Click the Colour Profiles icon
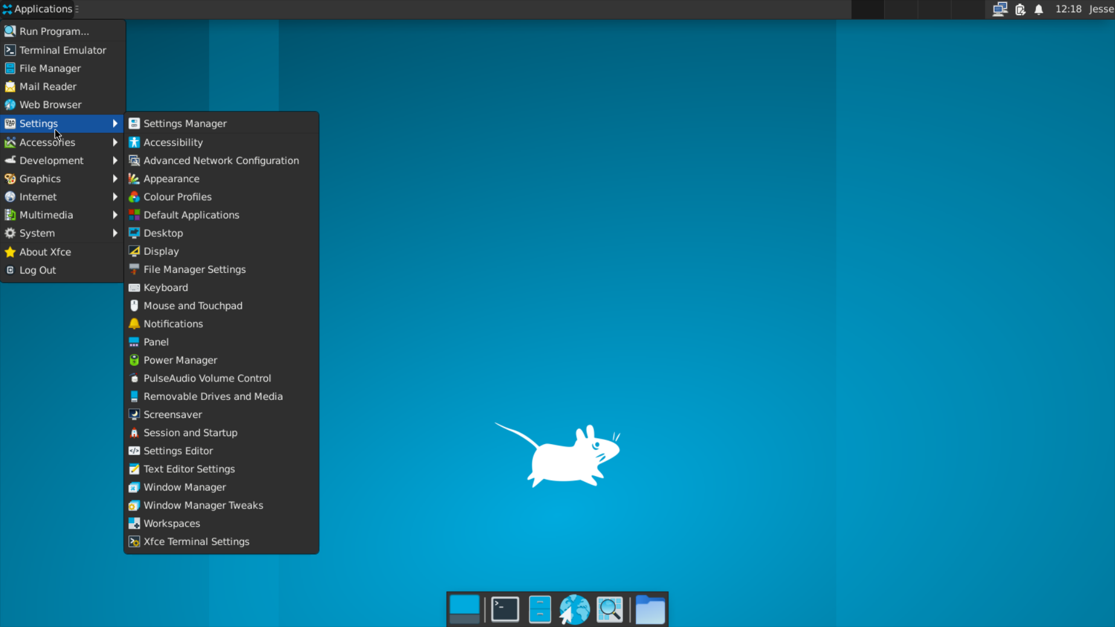 click(134, 197)
